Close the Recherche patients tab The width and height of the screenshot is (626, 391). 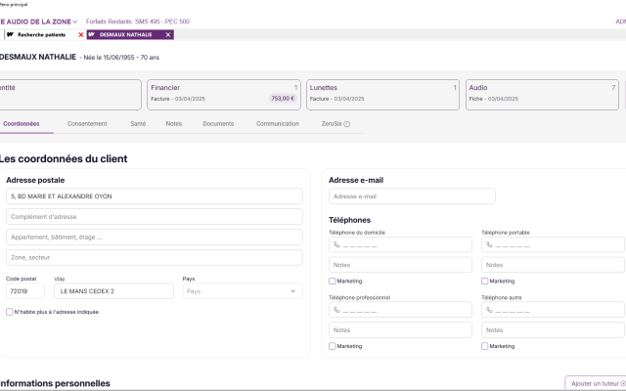81,34
